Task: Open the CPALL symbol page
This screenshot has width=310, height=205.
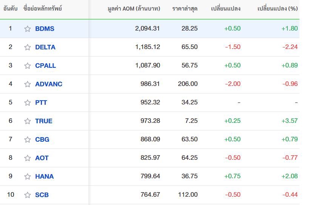Action: [45, 66]
